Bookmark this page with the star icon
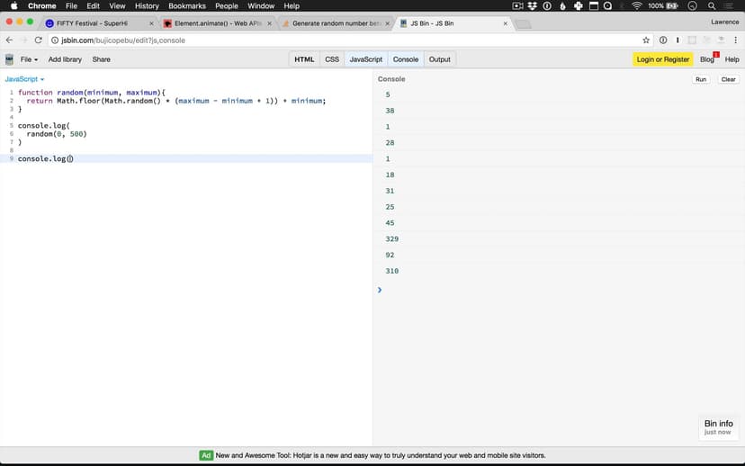 coord(646,40)
